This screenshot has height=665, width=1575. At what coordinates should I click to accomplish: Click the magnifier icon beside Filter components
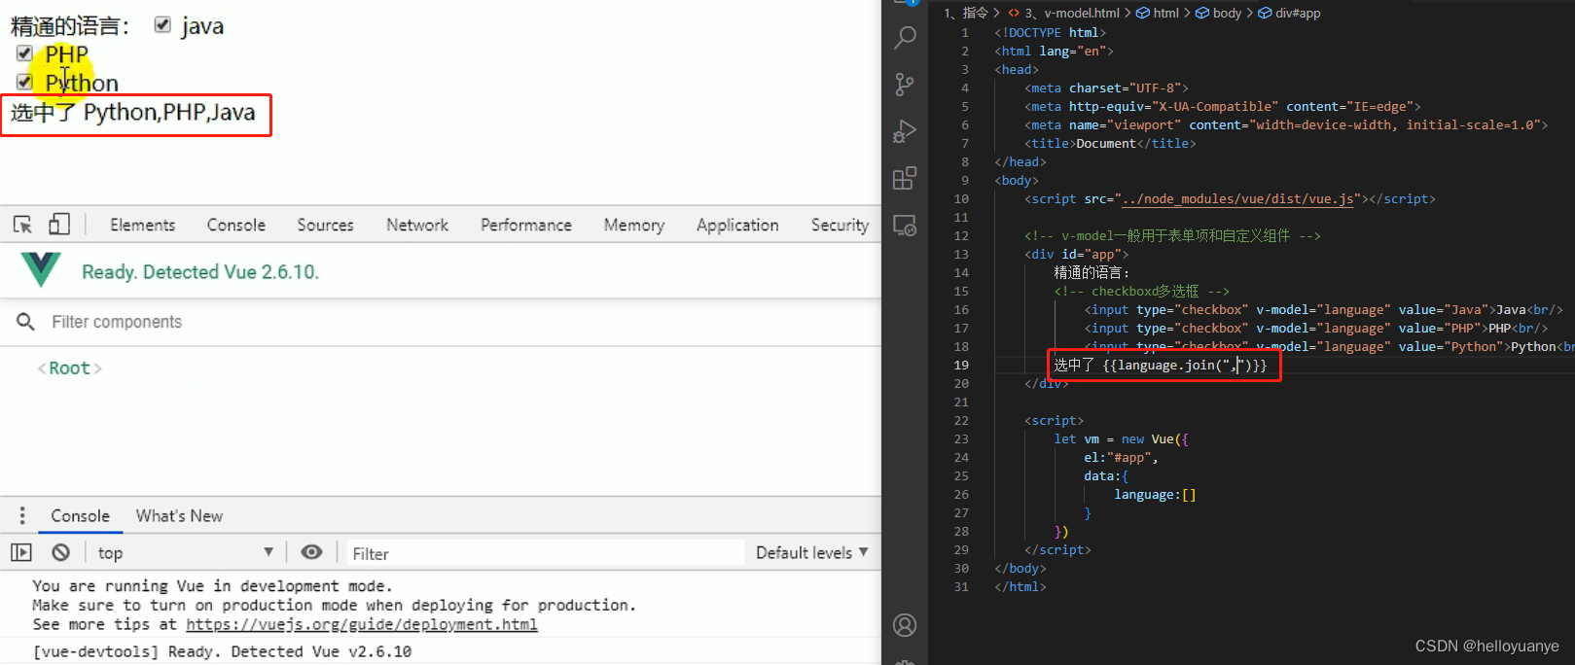(26, 322)
